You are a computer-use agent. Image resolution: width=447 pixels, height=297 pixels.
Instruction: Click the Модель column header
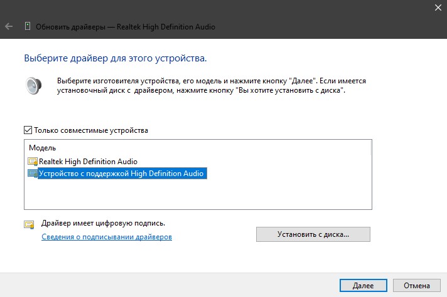[x=43, y=148]
